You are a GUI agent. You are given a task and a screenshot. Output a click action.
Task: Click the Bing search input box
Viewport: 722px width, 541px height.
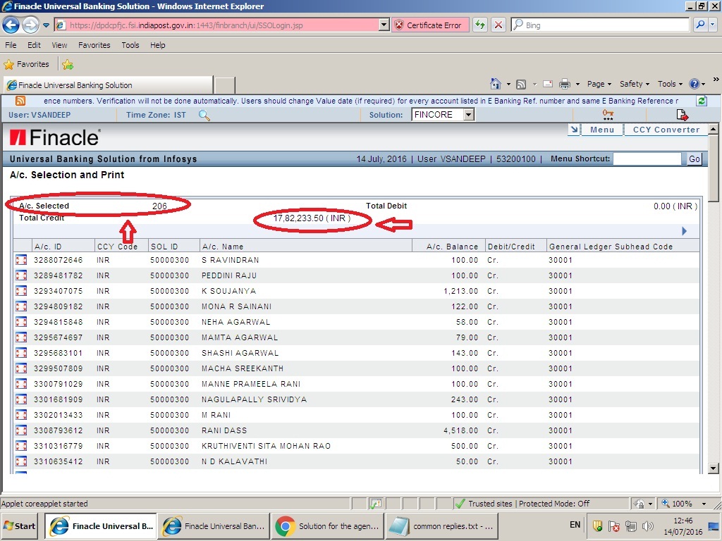pos(600,25)
